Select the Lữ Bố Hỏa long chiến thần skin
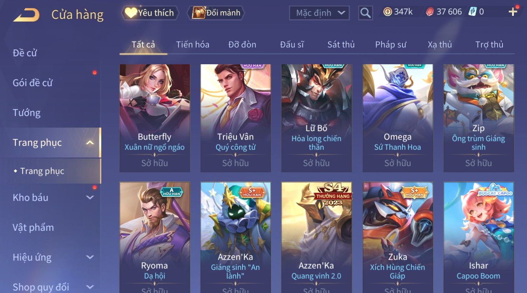 (x=316, y=118)
